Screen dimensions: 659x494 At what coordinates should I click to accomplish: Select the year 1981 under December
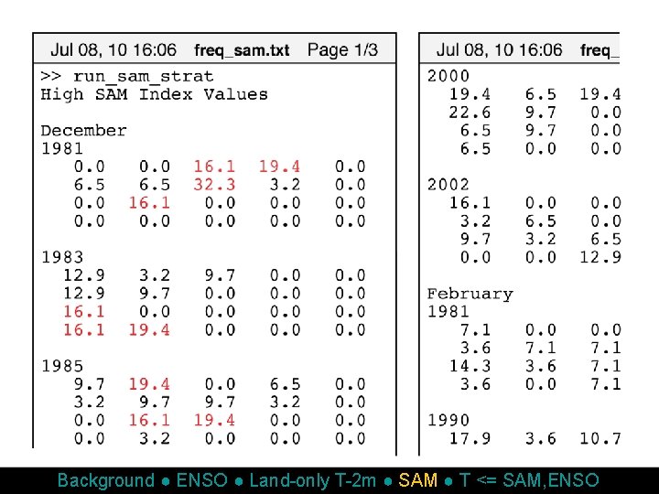(x=62, y=149)
